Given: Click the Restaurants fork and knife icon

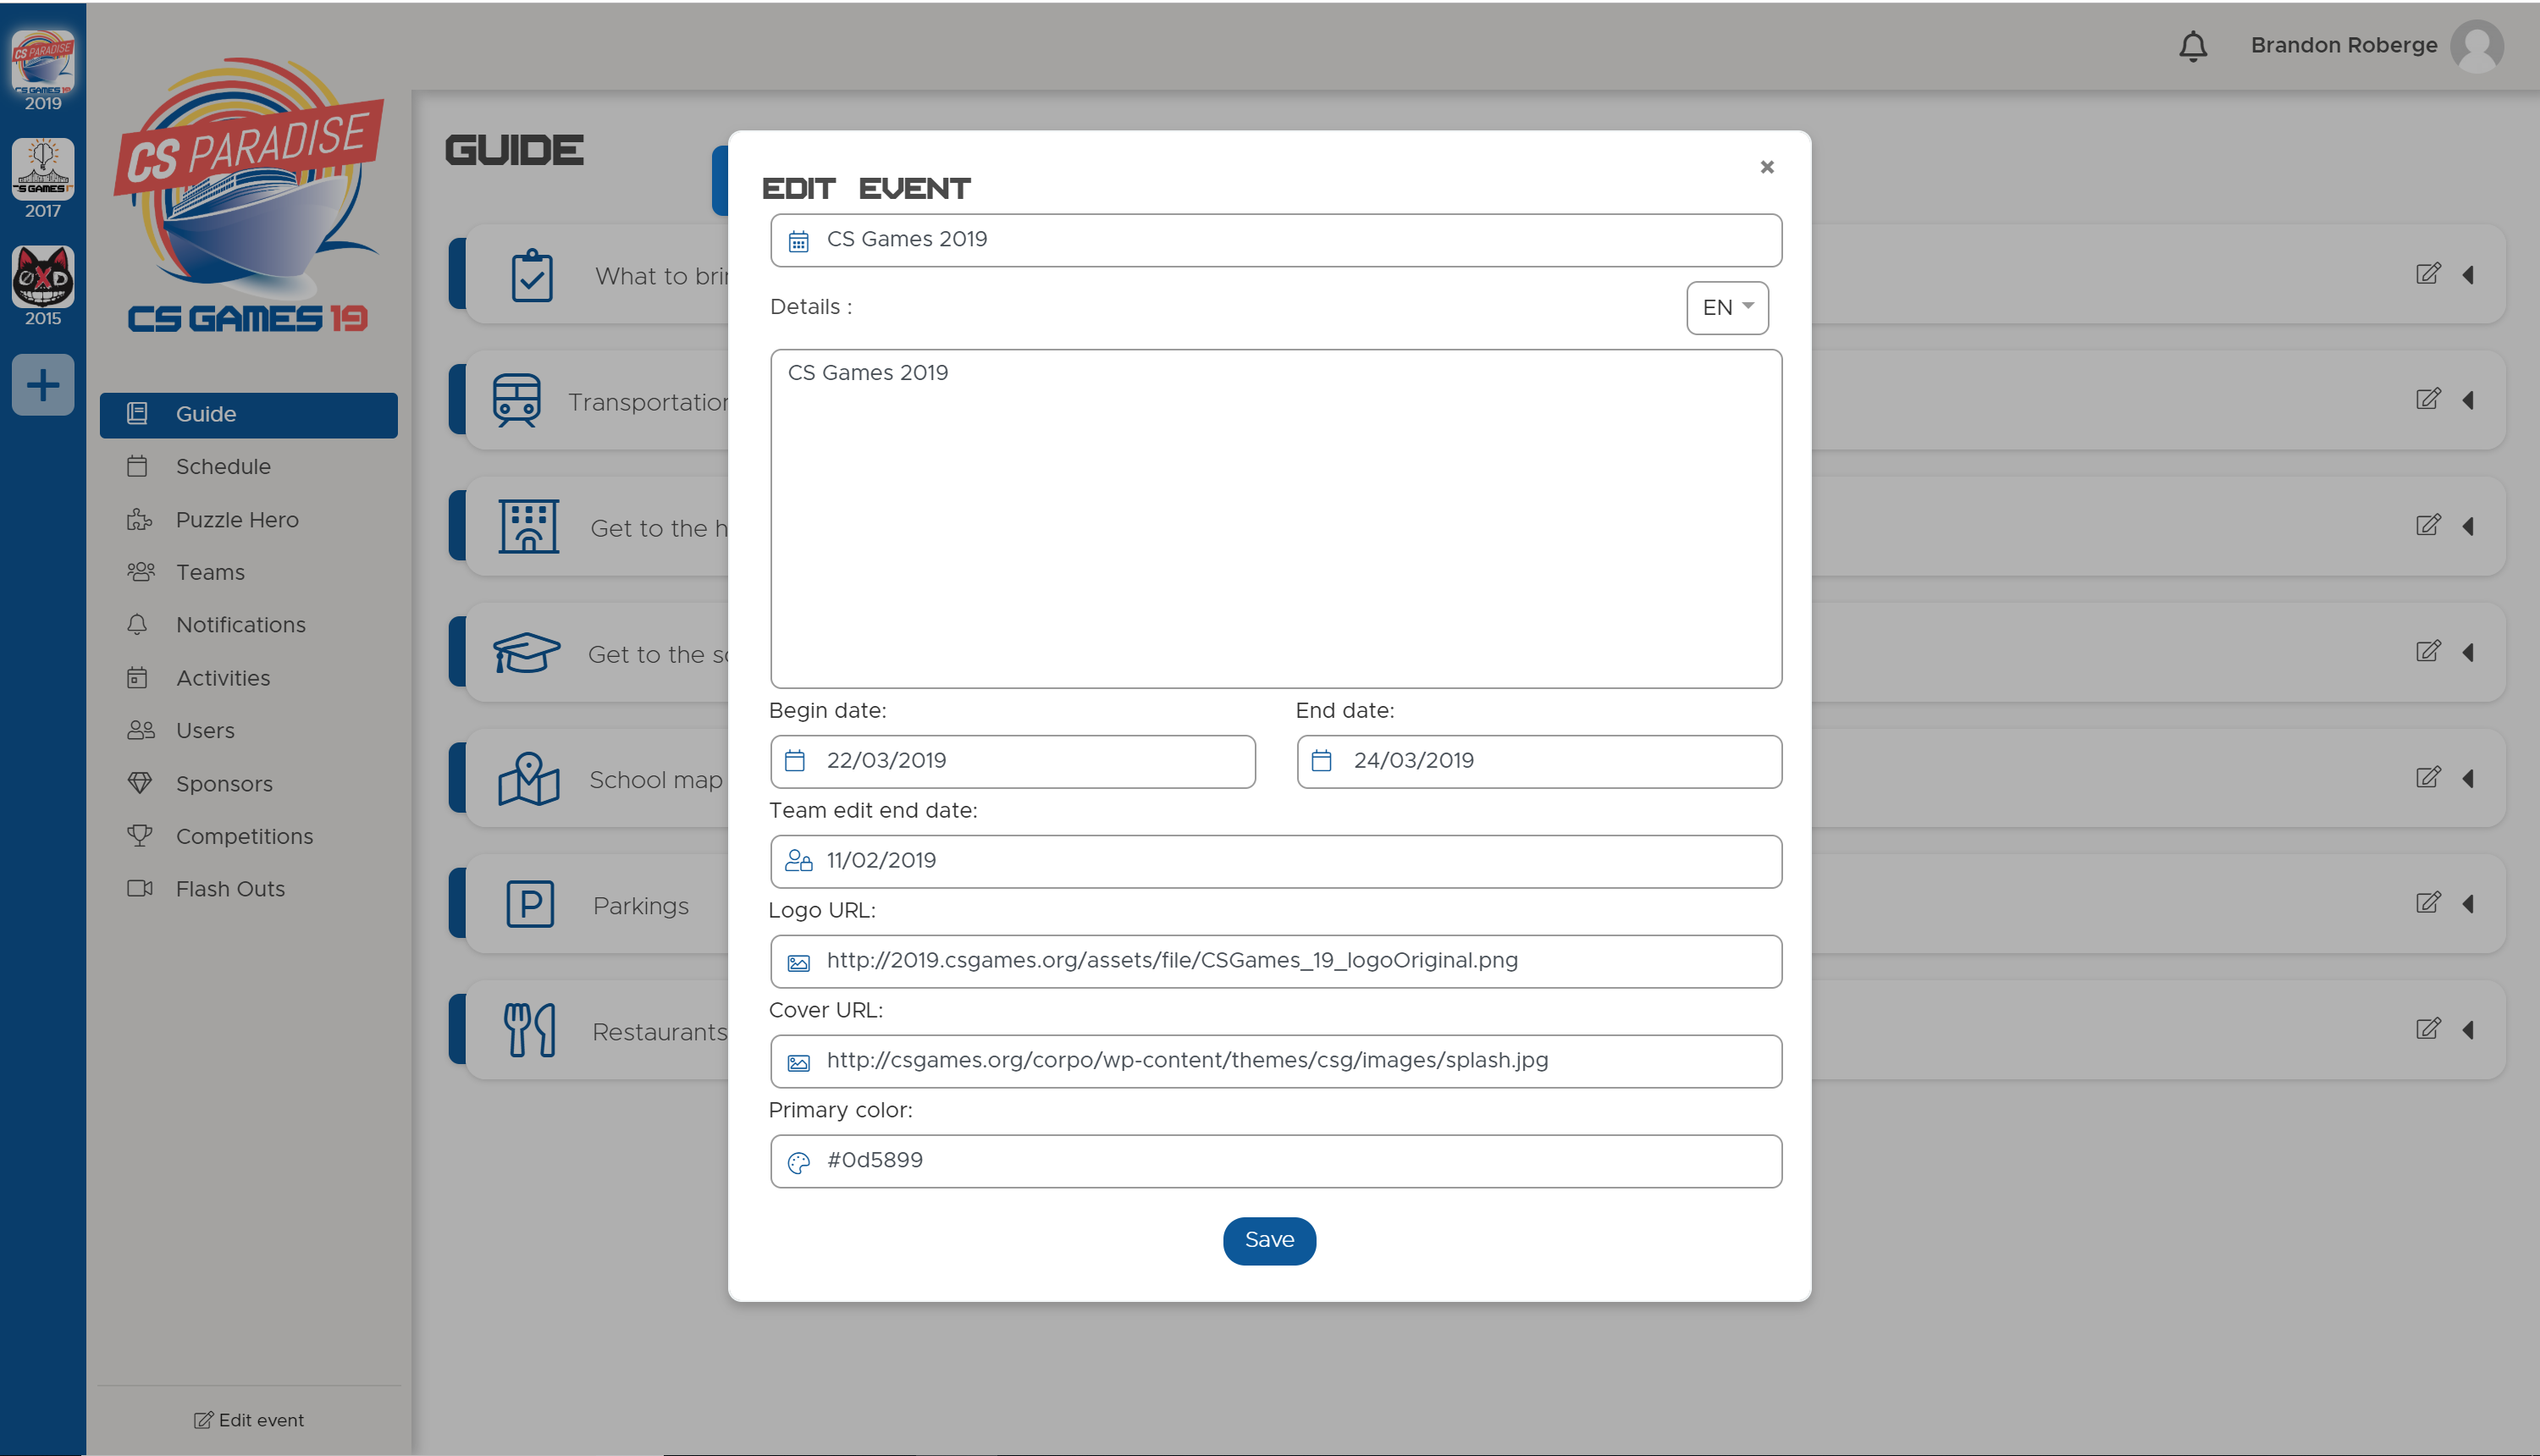Looking at the screenshot, I should (530, 1031).
